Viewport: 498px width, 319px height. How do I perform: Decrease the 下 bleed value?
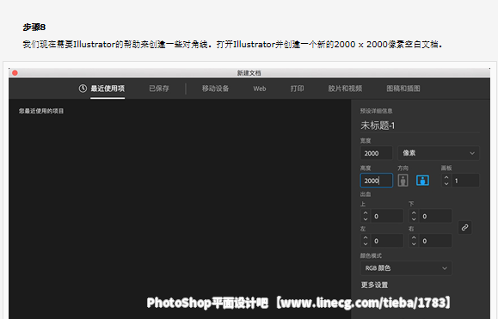pyautogui.click(x=414, y=219)
